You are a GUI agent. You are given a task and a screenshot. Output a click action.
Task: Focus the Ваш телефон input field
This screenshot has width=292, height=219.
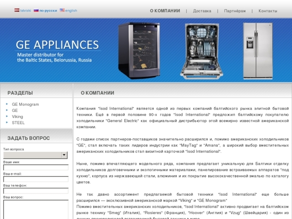36,191
